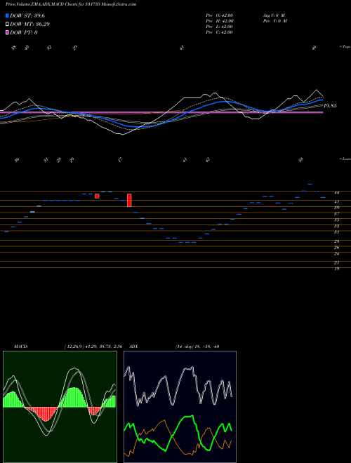Viewport: 351px width, 463px height.
Task: Click the large red candlestick bar
Action: 129,200
